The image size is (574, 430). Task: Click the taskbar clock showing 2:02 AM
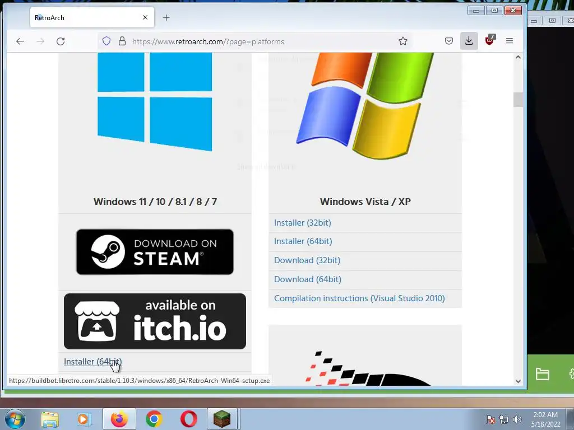545,419
